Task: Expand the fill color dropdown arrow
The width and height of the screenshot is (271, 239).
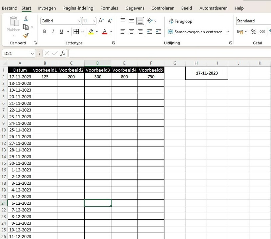Action: point(97,32)
